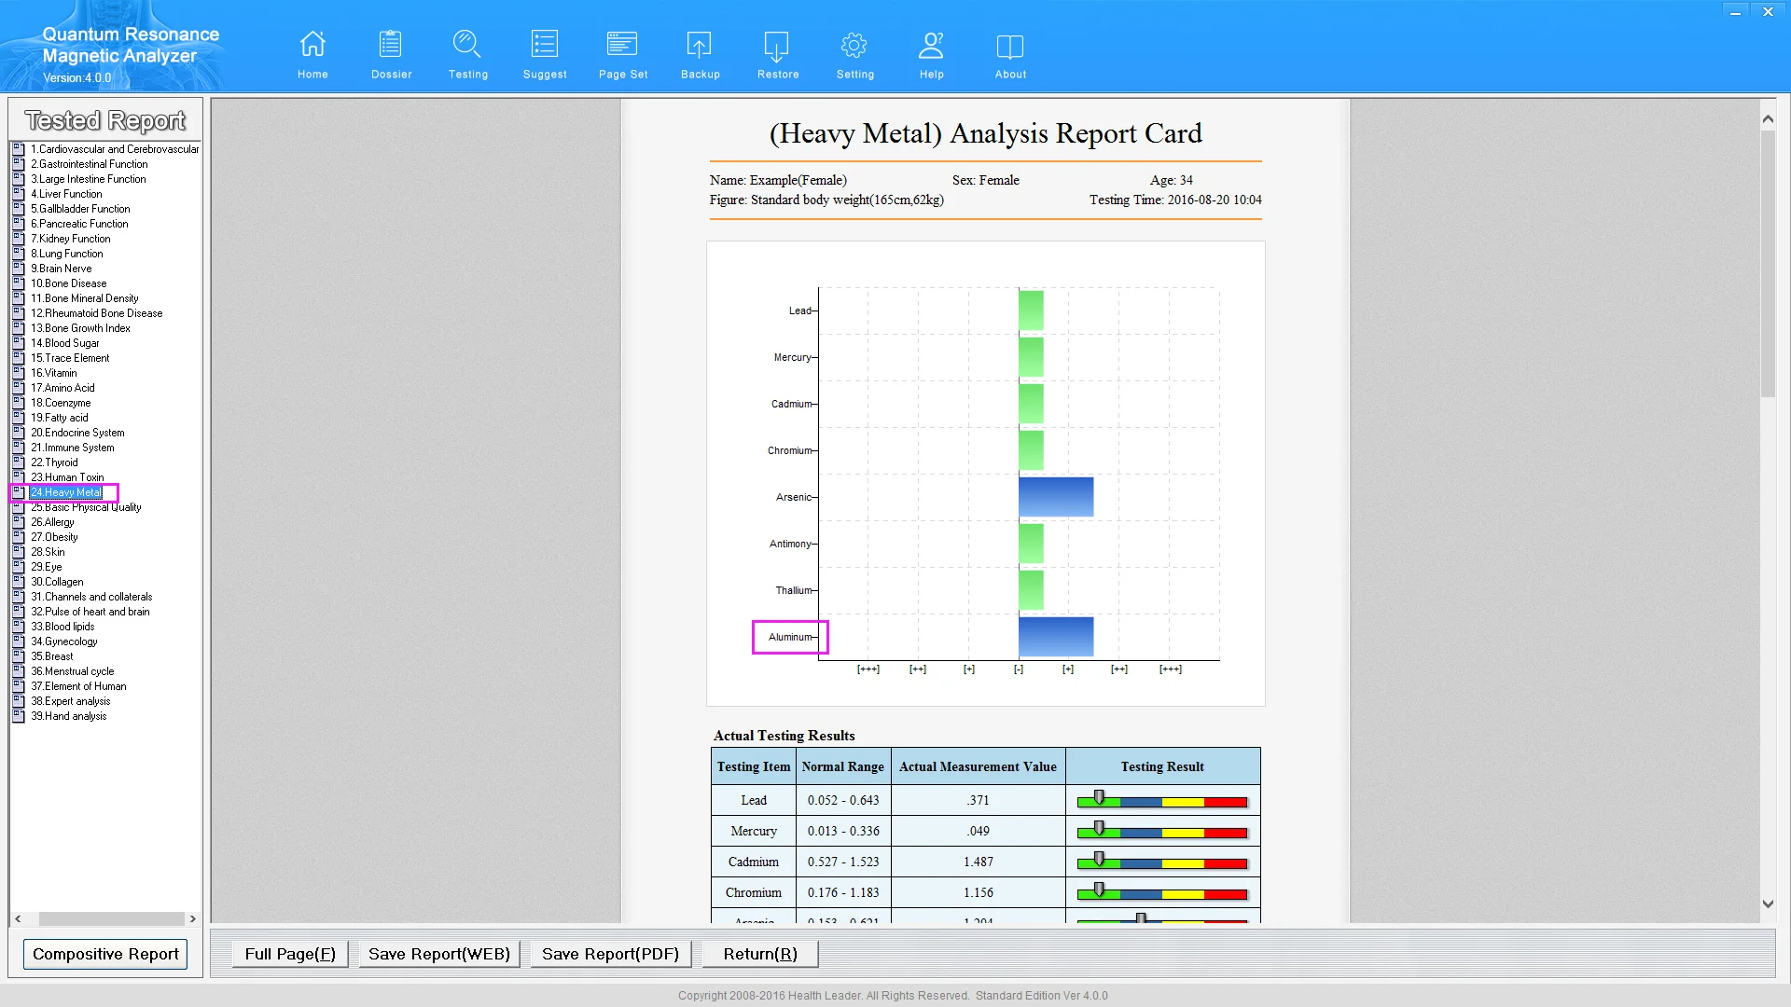1791x1007 pixels.
Task: Expand the 23.Human Toxin report item
Action: point(66,477)
